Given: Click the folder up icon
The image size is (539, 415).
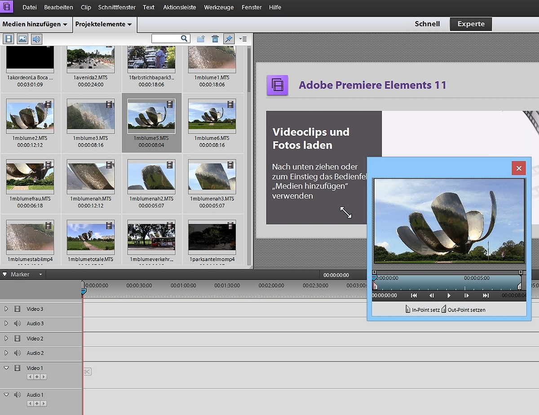Looking at the screenshot, I should tap(201, 39).
